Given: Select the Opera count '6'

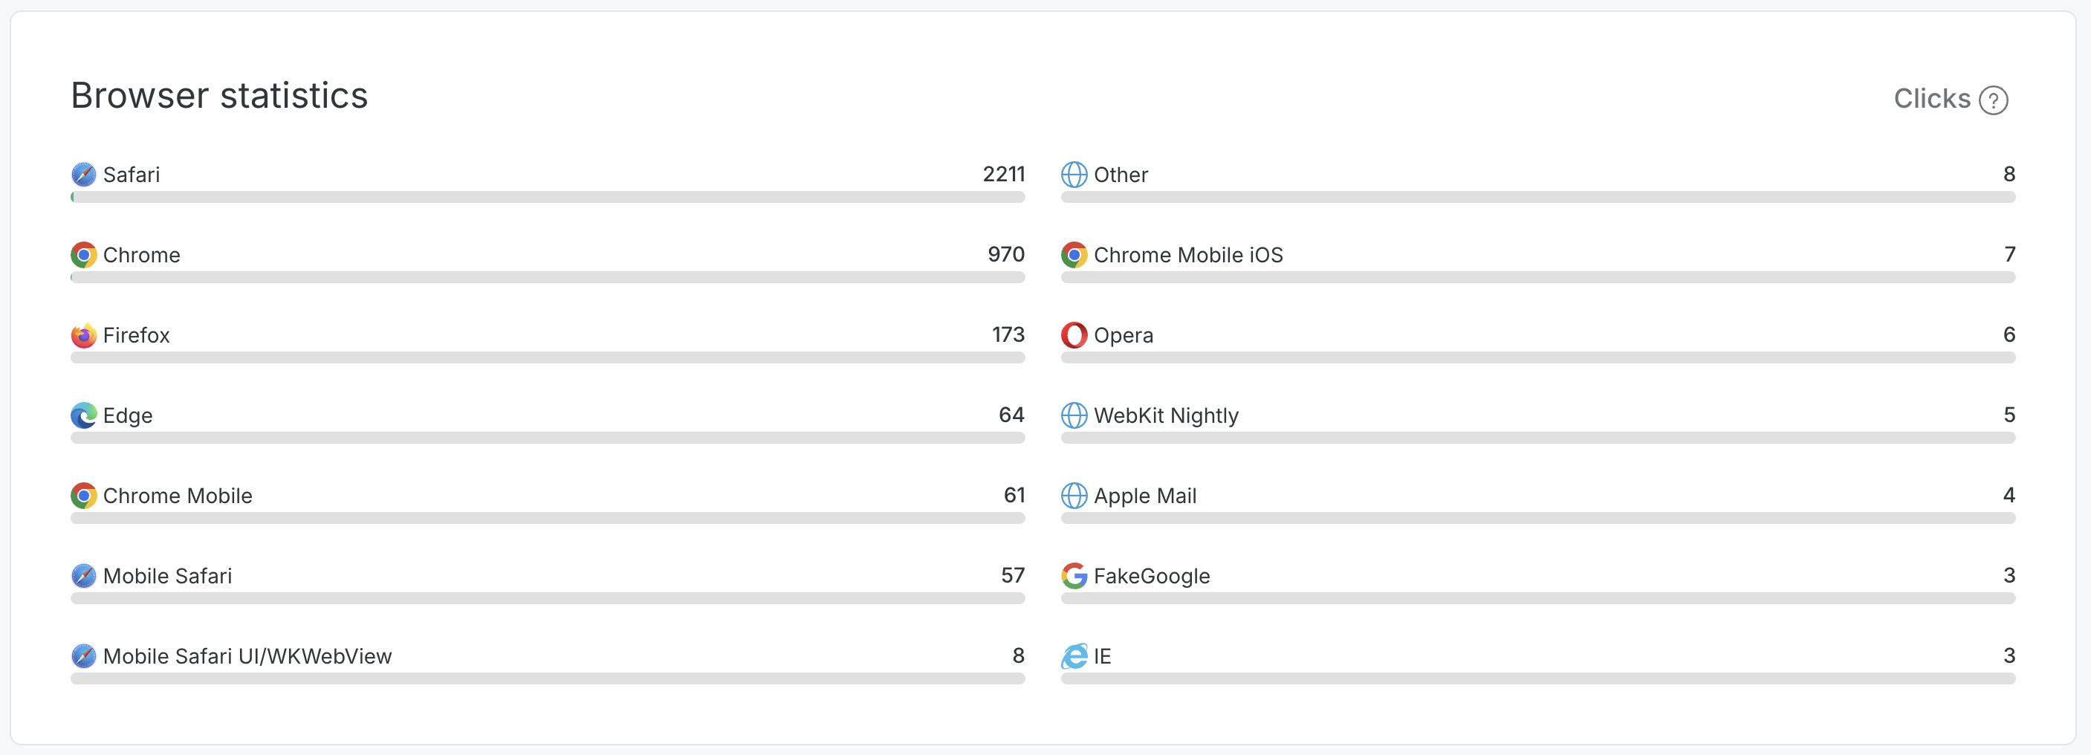Looking at the screenshot, I should point(2010,334).
